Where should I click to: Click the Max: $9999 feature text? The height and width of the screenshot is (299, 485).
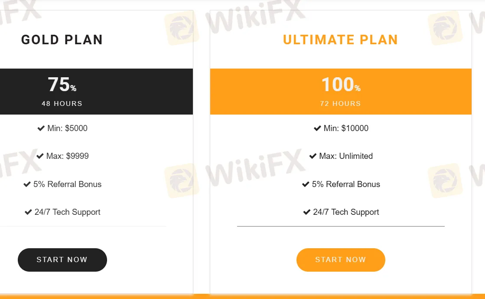pos(67,156)
